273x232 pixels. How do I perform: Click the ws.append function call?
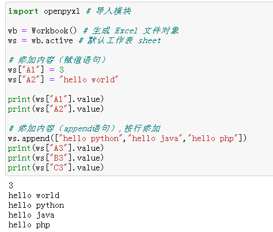pyautogui.click(x=127, y=138)
